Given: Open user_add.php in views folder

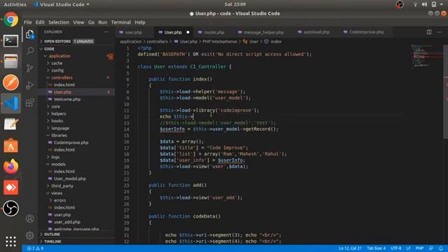Looking at the screenshot, I should (67, 222).
